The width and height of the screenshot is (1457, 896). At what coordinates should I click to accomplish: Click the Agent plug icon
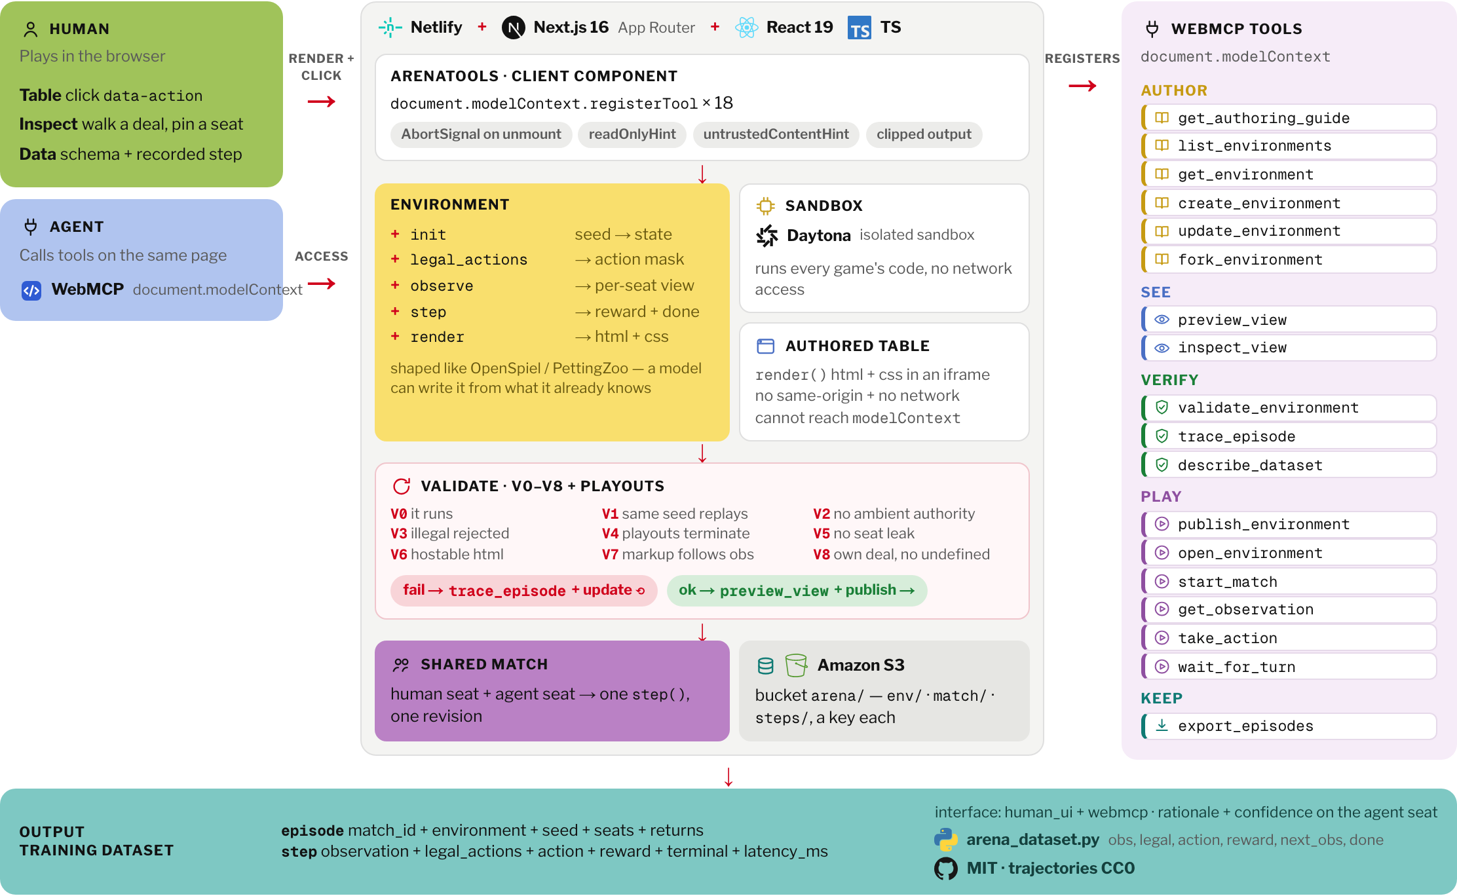point(30,227)
